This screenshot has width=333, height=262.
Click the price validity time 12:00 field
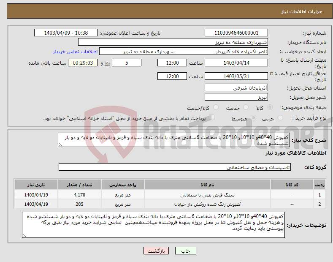172,76
